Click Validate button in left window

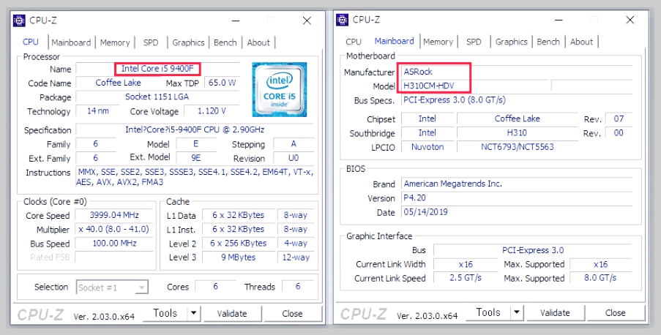232,314
